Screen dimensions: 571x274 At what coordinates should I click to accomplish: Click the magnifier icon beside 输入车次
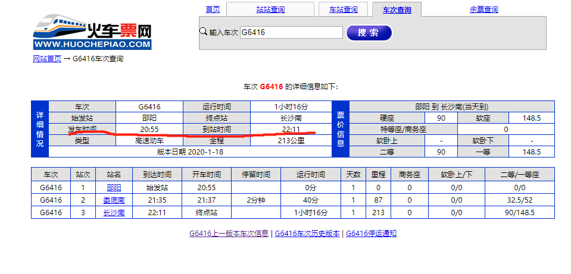204,32
